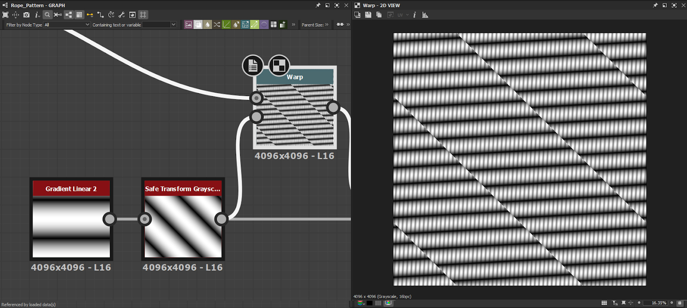This screenshot has width=687, height=308.
Task: Open the Containing text or variable dropdown
Action: pos(159,25)
